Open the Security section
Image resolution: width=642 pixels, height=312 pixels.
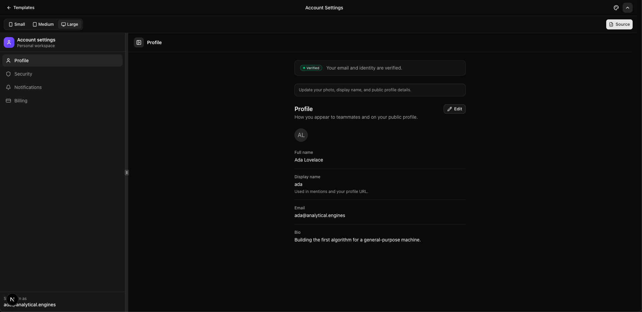click(x=63, y=74)
